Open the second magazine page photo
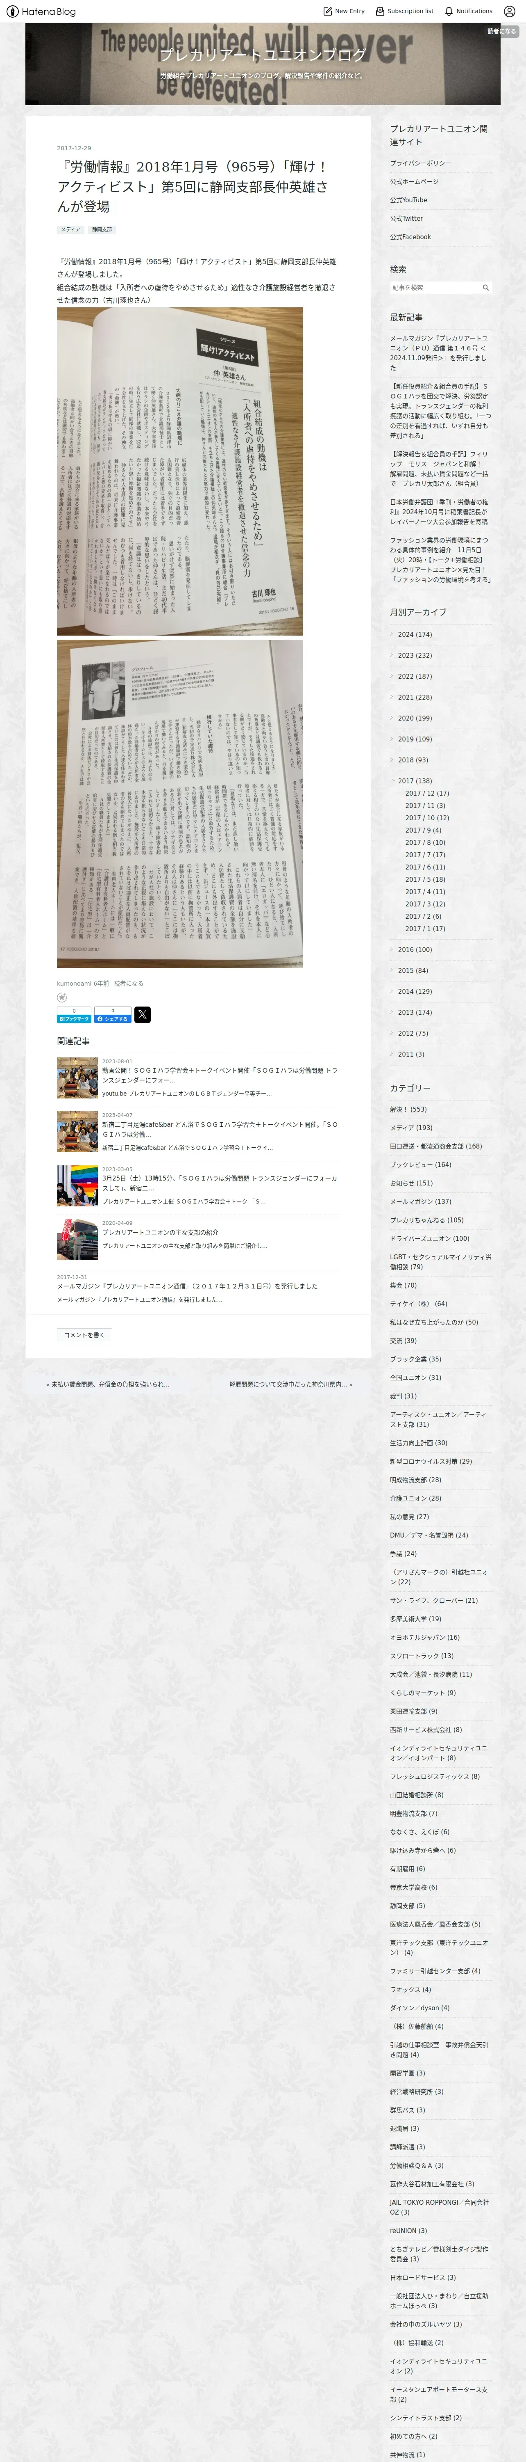Viewport: 526px width, 2462px height. pyautogui.click(x=179, y=804)
